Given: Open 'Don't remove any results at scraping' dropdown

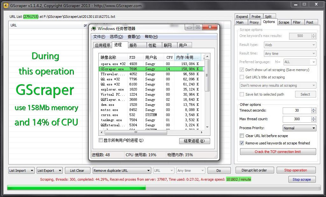Looking at the screenshot, I should click(x=278, y=85).
